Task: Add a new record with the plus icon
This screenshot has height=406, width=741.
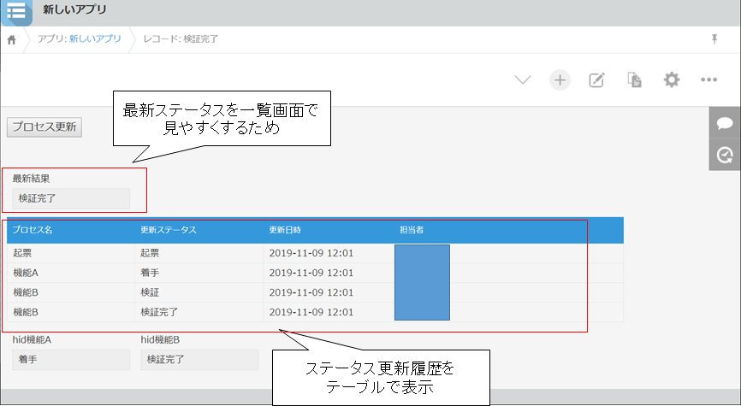Action: (x=560, y=79)
